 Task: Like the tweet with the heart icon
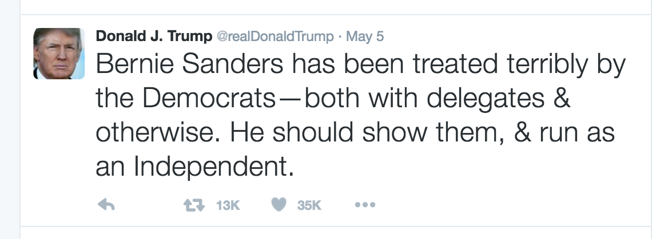(279, 205)
